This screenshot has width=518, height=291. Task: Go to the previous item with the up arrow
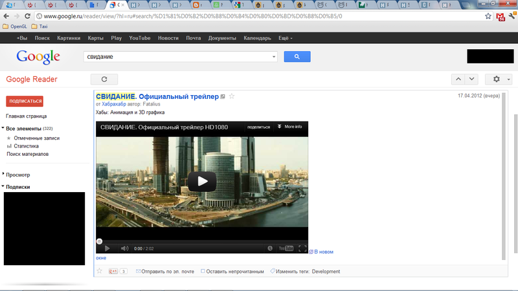[458, 79]
